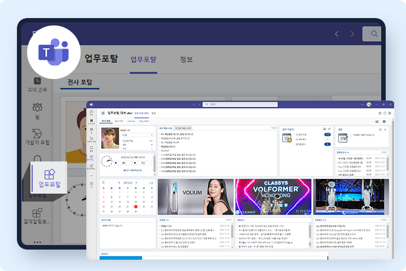Expand the department dropdown beside the profile photo
The image size is (406, 271).
coord(138,135)
